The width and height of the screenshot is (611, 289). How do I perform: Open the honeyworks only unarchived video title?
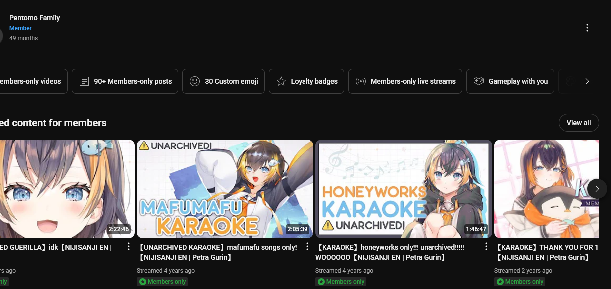click(x=391, y=252)
